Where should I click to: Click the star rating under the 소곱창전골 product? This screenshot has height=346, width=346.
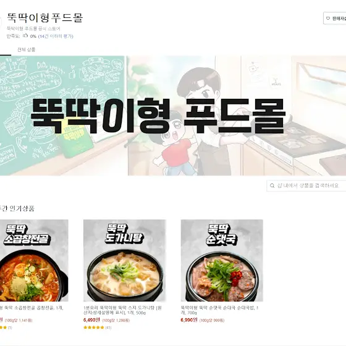click(x=3, y=327)
